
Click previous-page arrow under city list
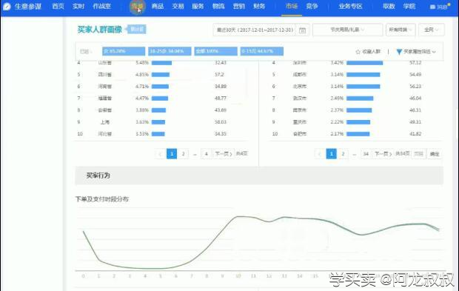click(x=319, y=154)
